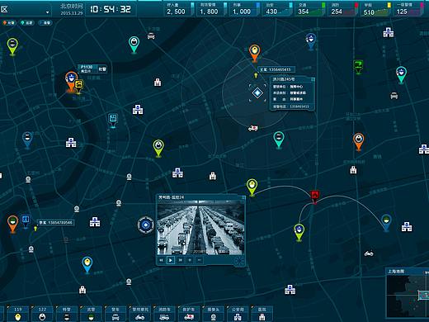Select blue square marker near 13854789546
This screenshot has height=322, width=429.
pos(26,221)
